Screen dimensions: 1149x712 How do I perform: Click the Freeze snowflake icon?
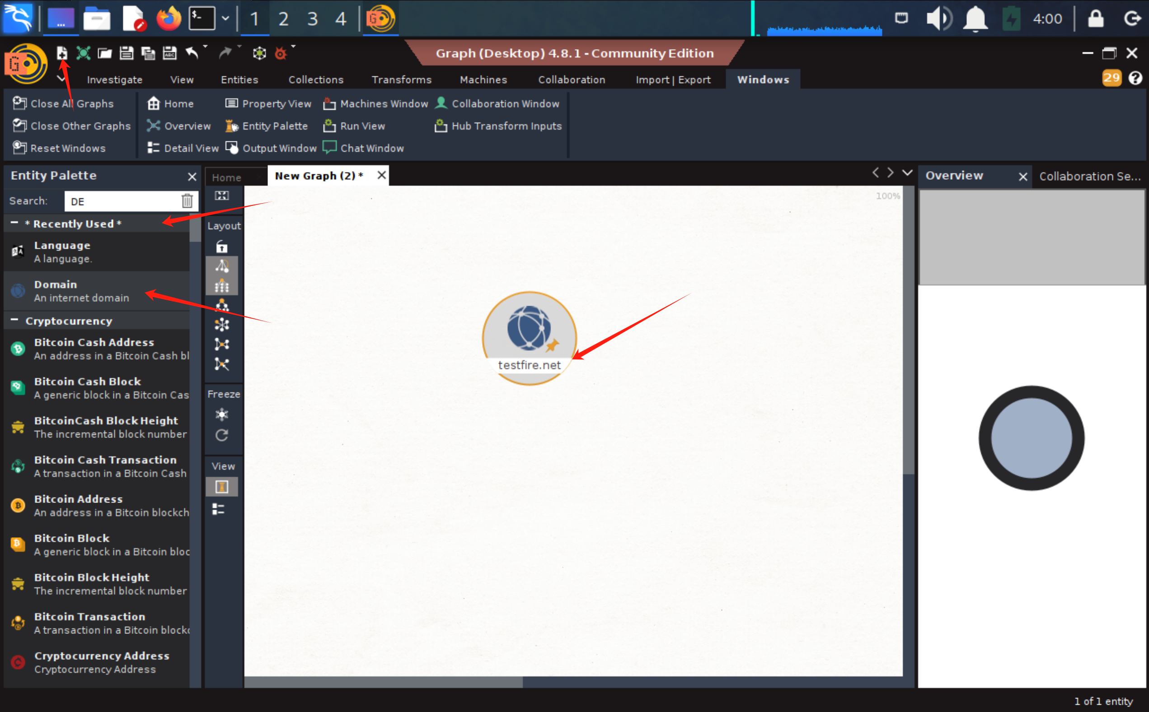pos(221,414)
